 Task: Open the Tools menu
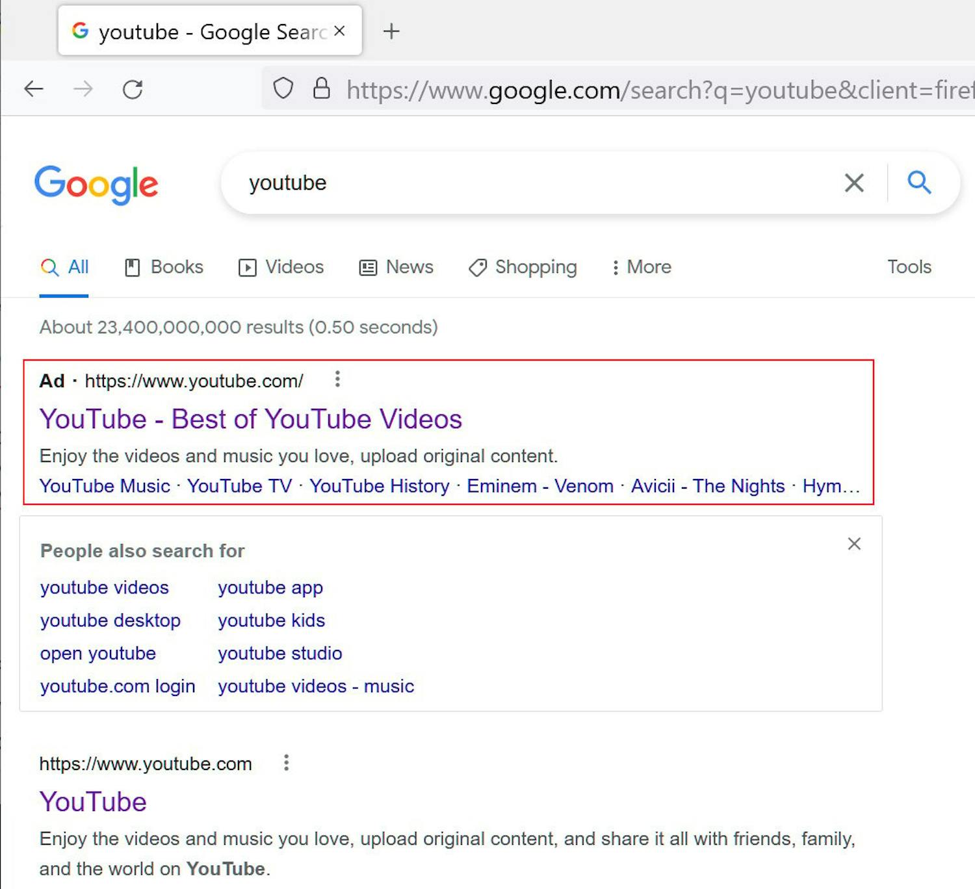pyautogui.click(x=909, y=267)
